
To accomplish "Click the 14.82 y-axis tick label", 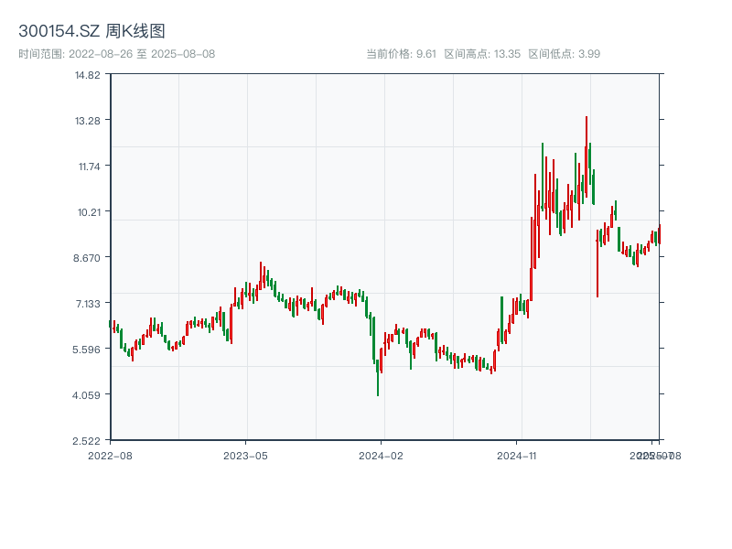I will click(x=88, y=75).
